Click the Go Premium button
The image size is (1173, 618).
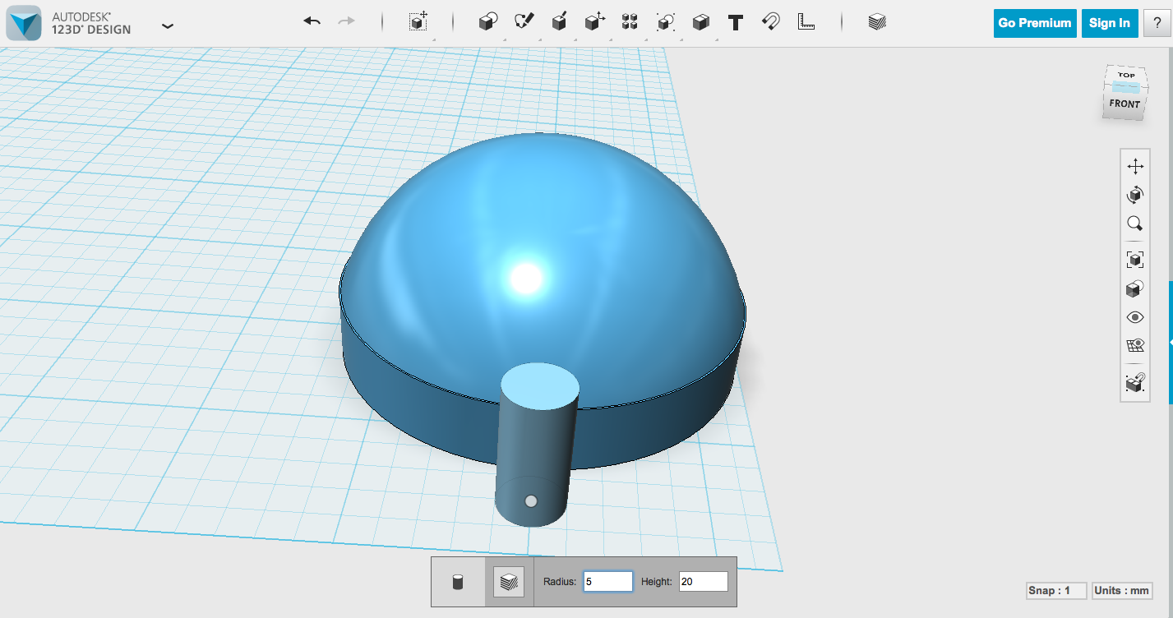click(x=1034, y=23)
